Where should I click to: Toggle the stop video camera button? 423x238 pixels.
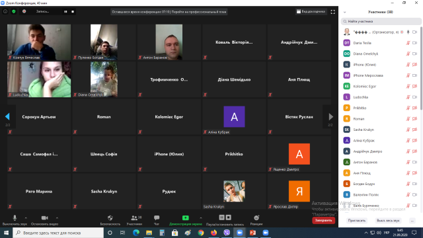click(x=44, y=218)
